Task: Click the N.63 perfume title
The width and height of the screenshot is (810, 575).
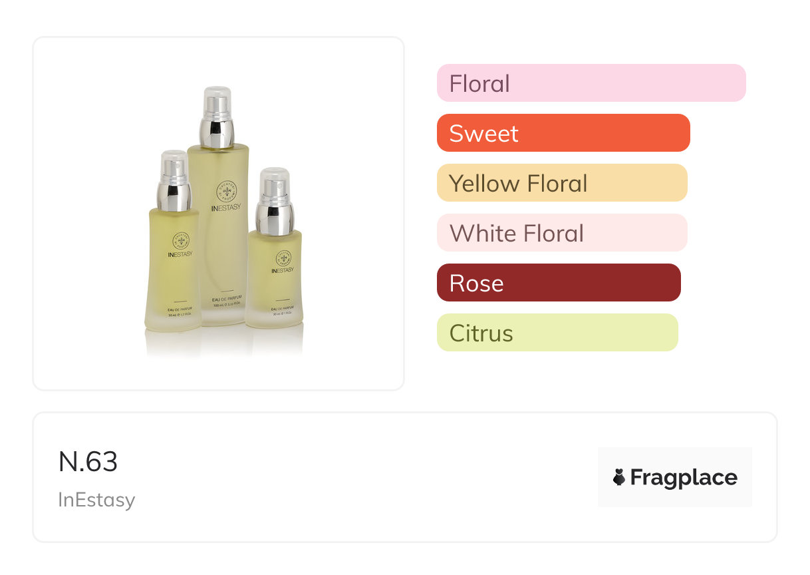Action: coord(88,462)
